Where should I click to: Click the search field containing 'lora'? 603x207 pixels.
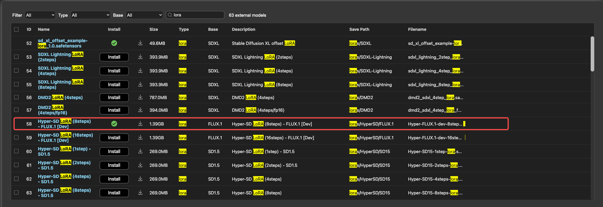coord(197,15)
